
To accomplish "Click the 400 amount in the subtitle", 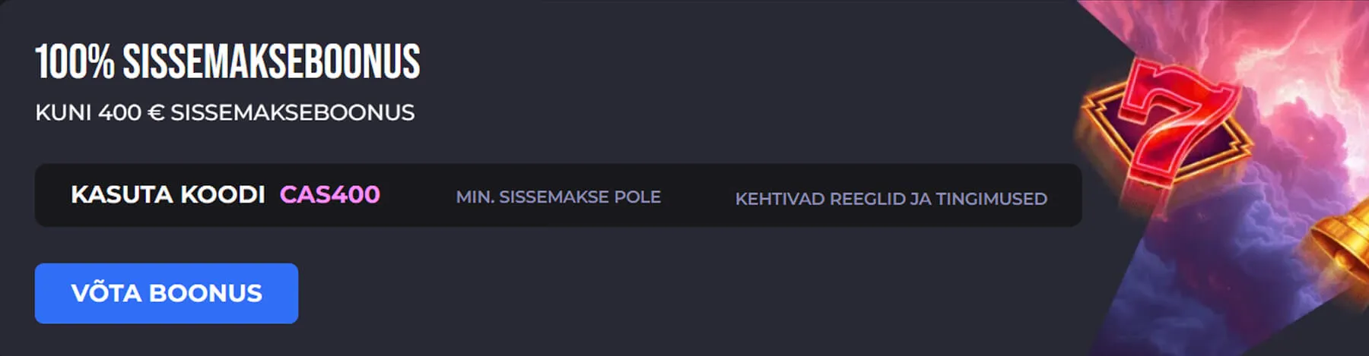I will tap(119, 112).
